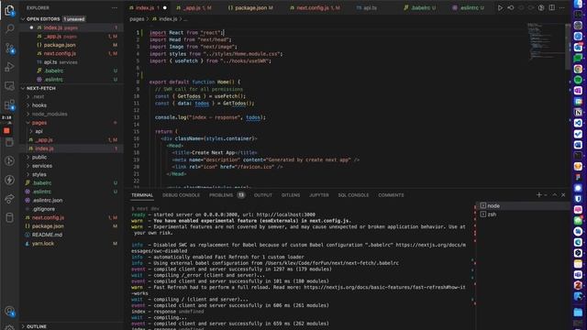587x330 pixels.
Task: Open the COMMENTS panel tab
Action: [x=391, y=195]
